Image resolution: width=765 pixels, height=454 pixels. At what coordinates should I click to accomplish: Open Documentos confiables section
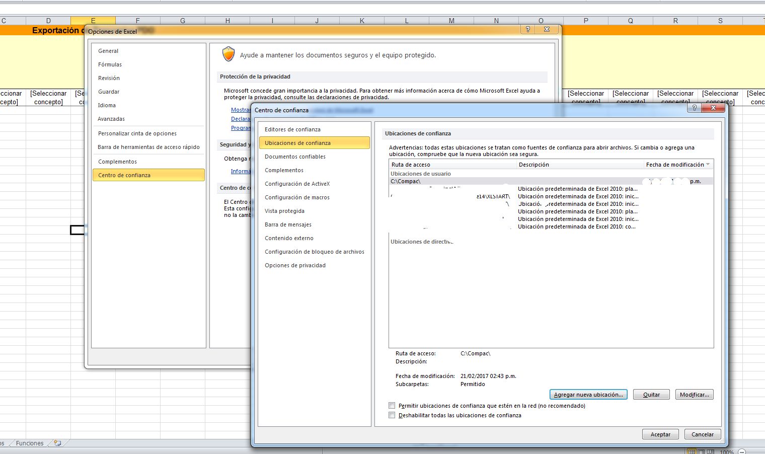coord(315,157)
